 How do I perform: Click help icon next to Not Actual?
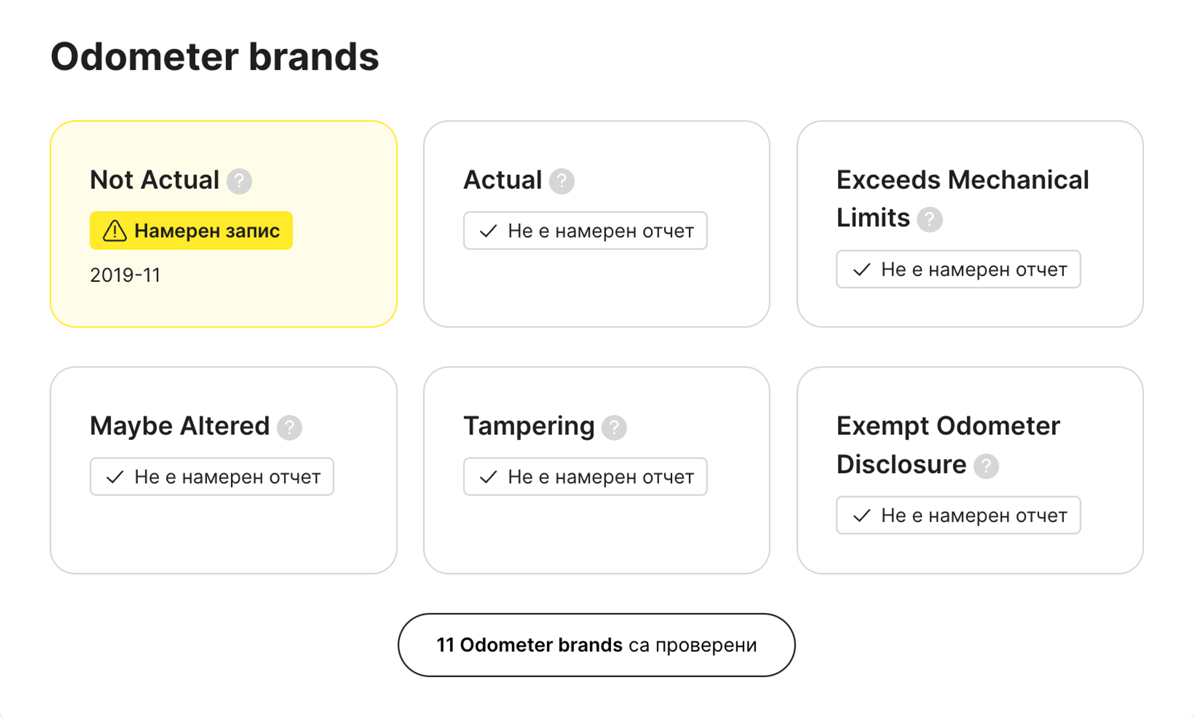(239, 182)
